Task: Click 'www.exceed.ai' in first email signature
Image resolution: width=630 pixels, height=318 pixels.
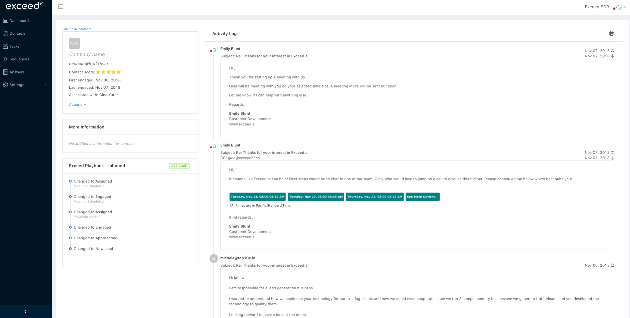Action: coord(242,124)
